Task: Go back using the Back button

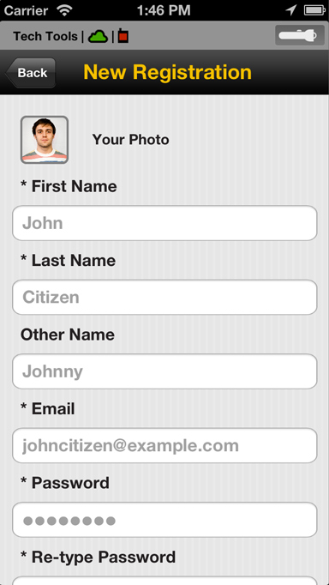Action: click(31, 73)
